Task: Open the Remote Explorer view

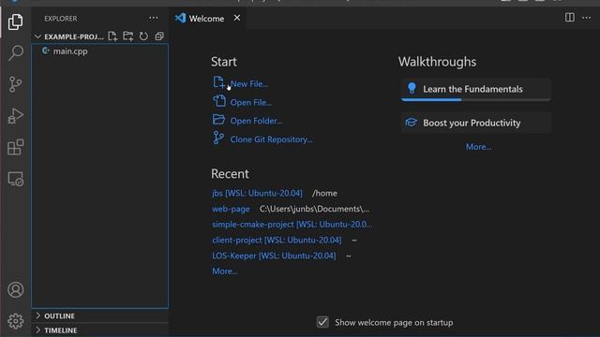Action: 15,179
